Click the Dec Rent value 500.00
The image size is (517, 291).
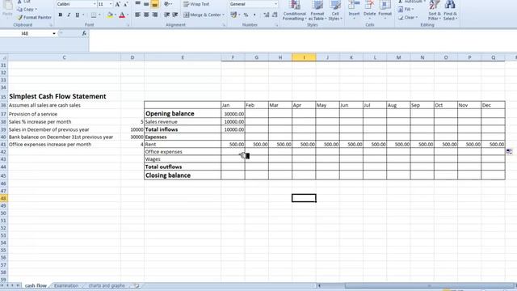[x=493, y=144]
